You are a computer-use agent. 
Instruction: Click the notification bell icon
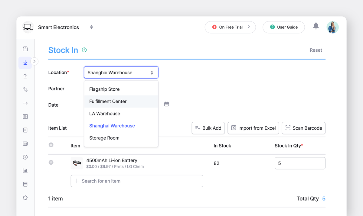point(316,27)
